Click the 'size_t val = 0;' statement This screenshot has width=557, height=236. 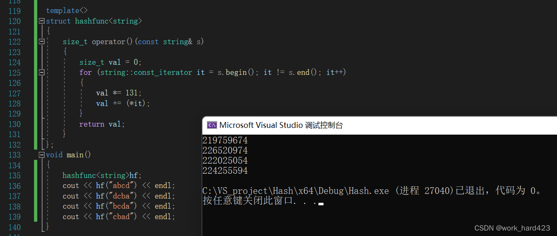tap(111, 62)
